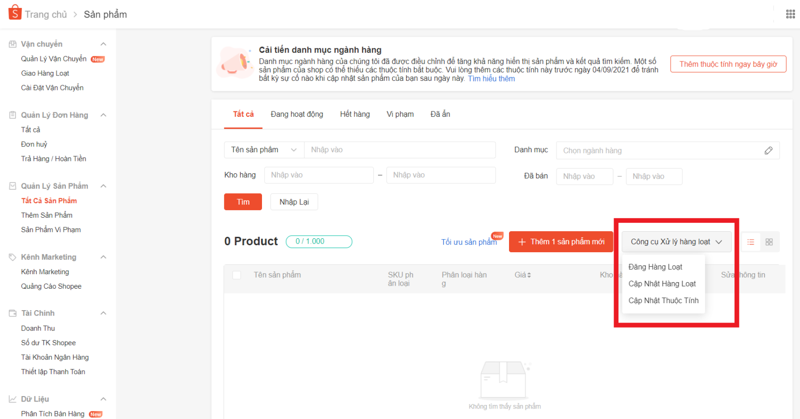Collapse the Quản Lý Đơn Hàng section
This screenshot has width=800, height=419.
pos(103,115)
